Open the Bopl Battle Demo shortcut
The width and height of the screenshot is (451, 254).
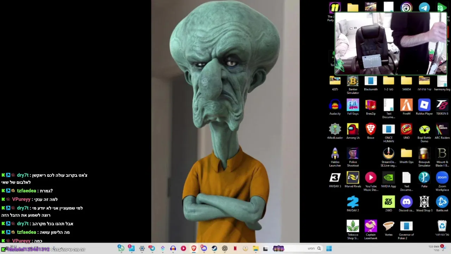click(x=424, y=133)
